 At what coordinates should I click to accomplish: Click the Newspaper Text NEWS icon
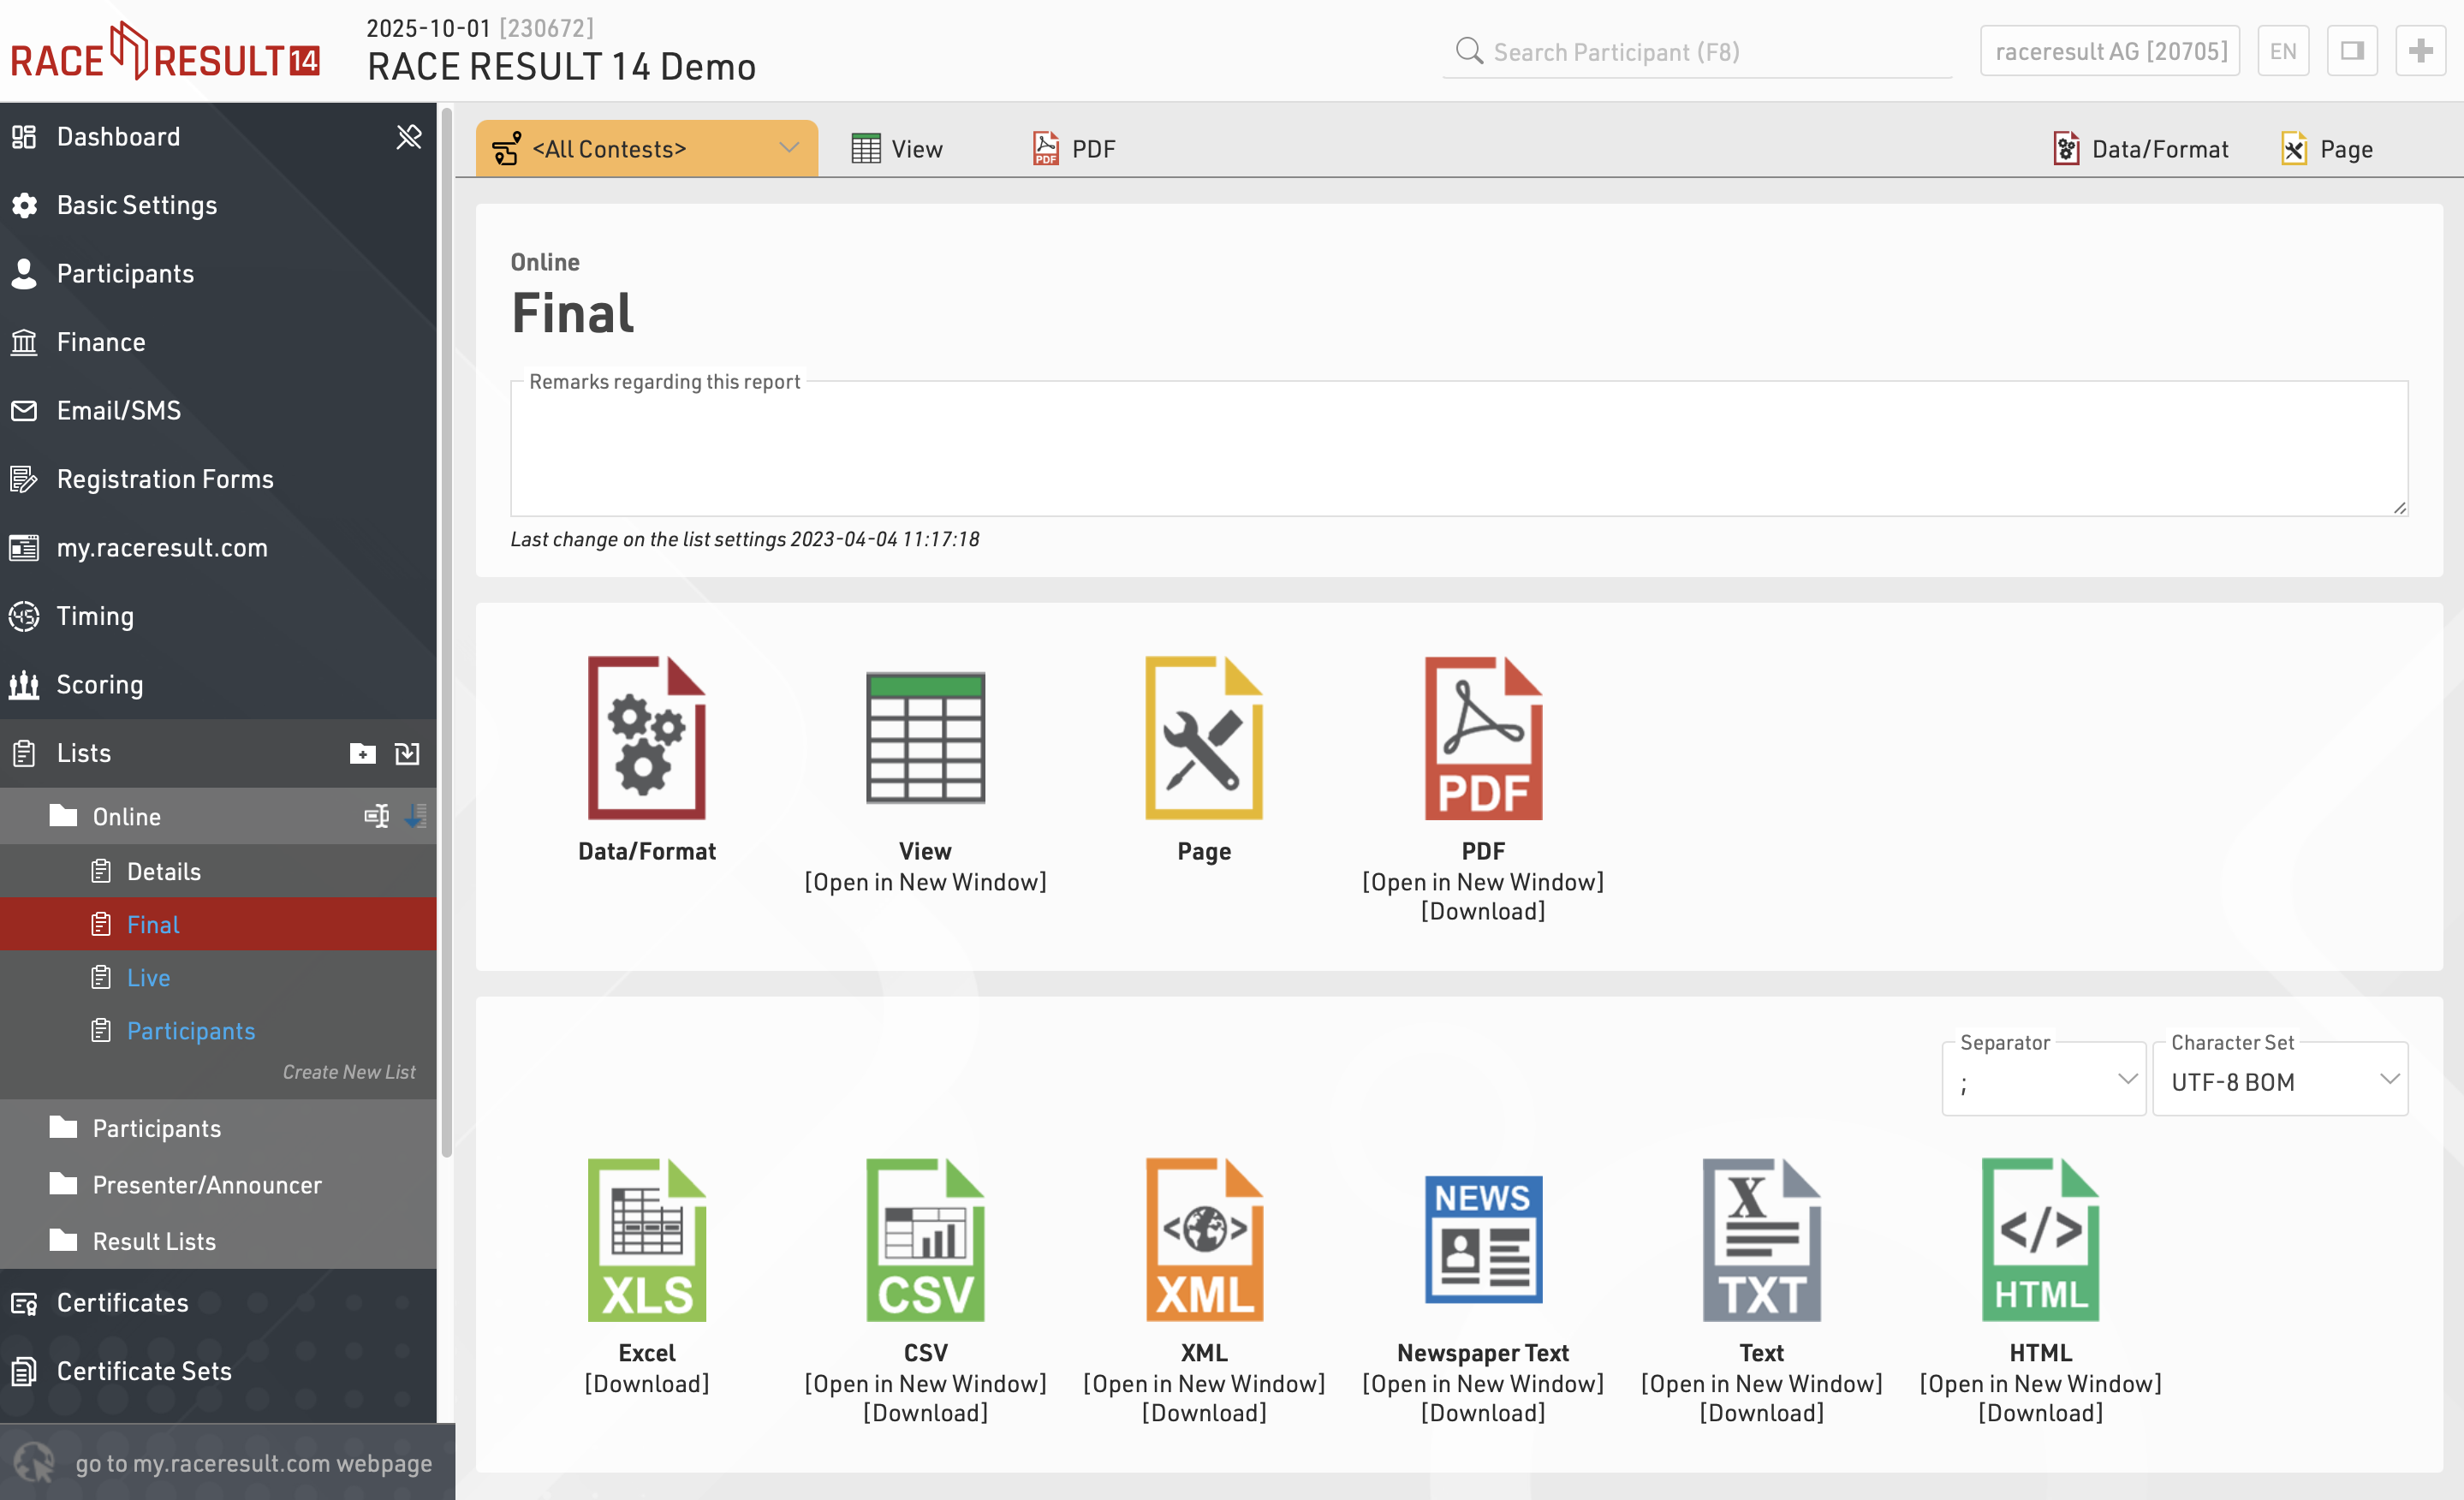(1482, 1240)
